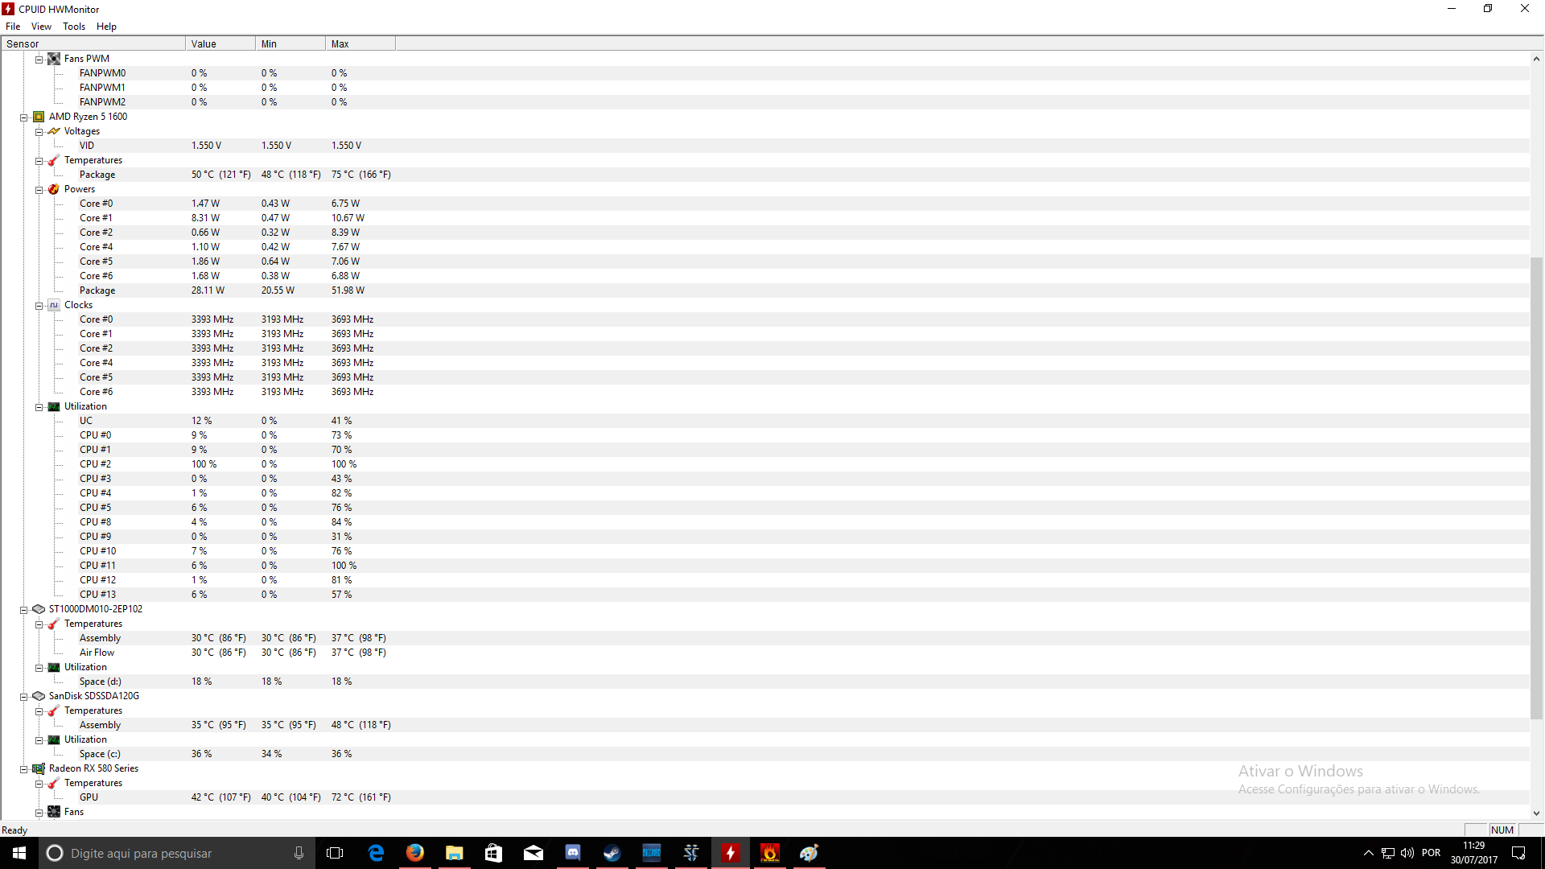Viewport: 1545px width, 869px height.
Task: Open the Paint app from taskbar
Action: (810, 853)
